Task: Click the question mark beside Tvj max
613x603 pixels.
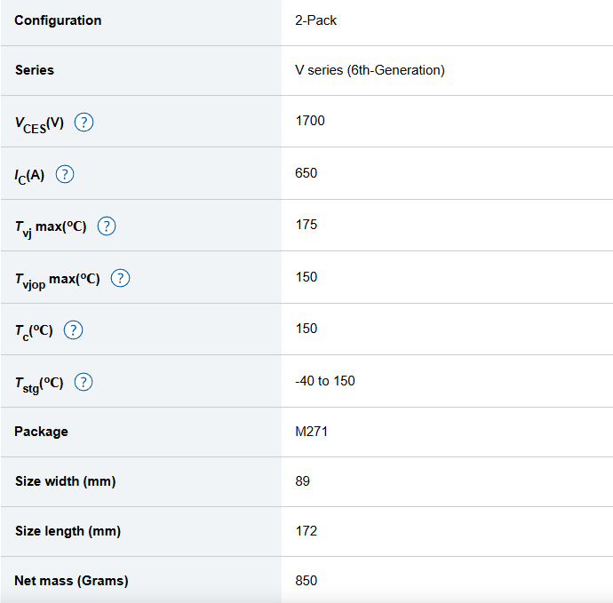Action: (107, 226)
